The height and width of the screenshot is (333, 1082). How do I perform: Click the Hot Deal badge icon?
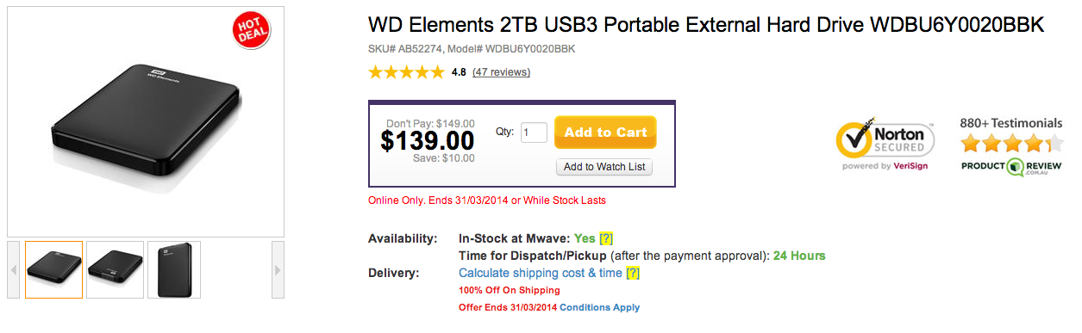[252, 31]
